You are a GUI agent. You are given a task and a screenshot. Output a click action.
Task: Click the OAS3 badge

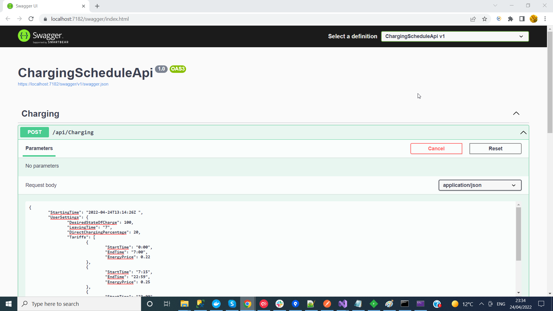pyautogui.click(x=178, y=69)
